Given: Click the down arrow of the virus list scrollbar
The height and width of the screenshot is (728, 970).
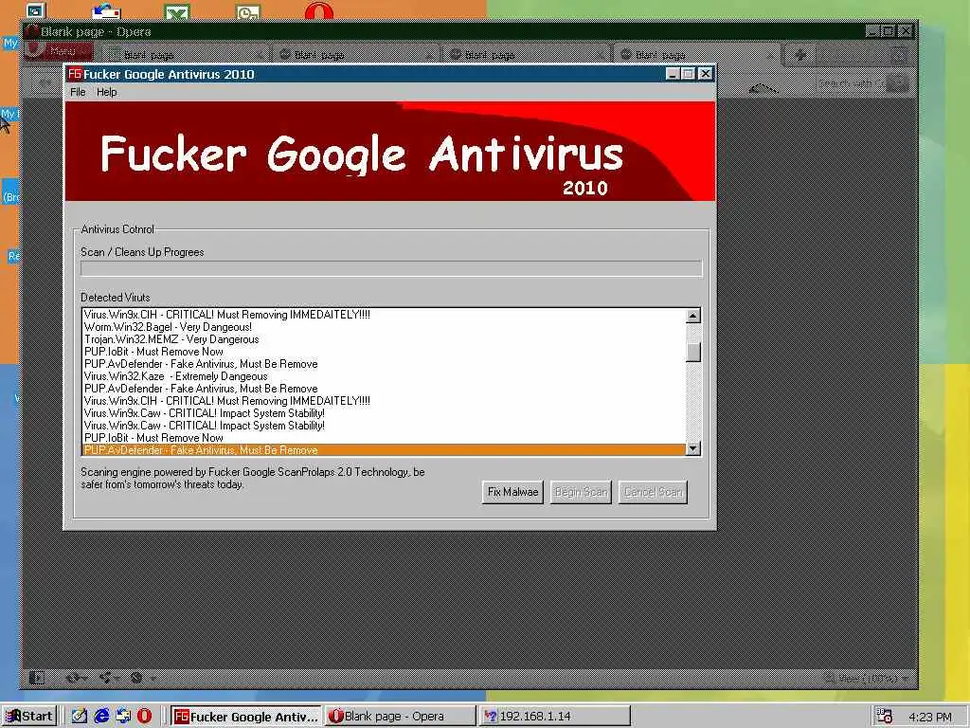Looking at the screenshot, I should click(692, 448).
